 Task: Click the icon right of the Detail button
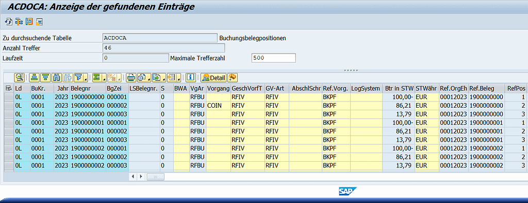tap(233, 78)
